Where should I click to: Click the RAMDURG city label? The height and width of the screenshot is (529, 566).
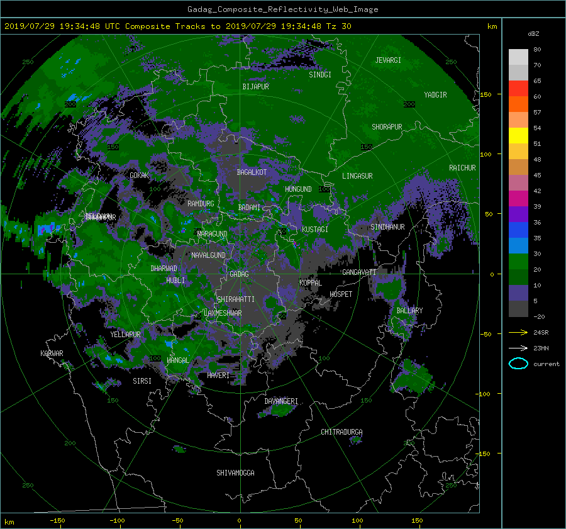point(201,204)
